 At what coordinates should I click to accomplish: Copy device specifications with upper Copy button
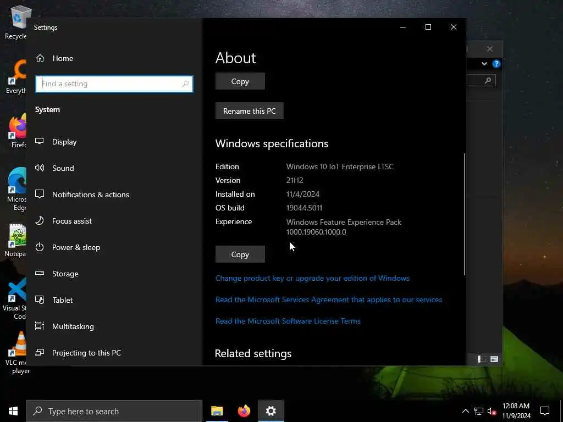[x=240, y=81]
